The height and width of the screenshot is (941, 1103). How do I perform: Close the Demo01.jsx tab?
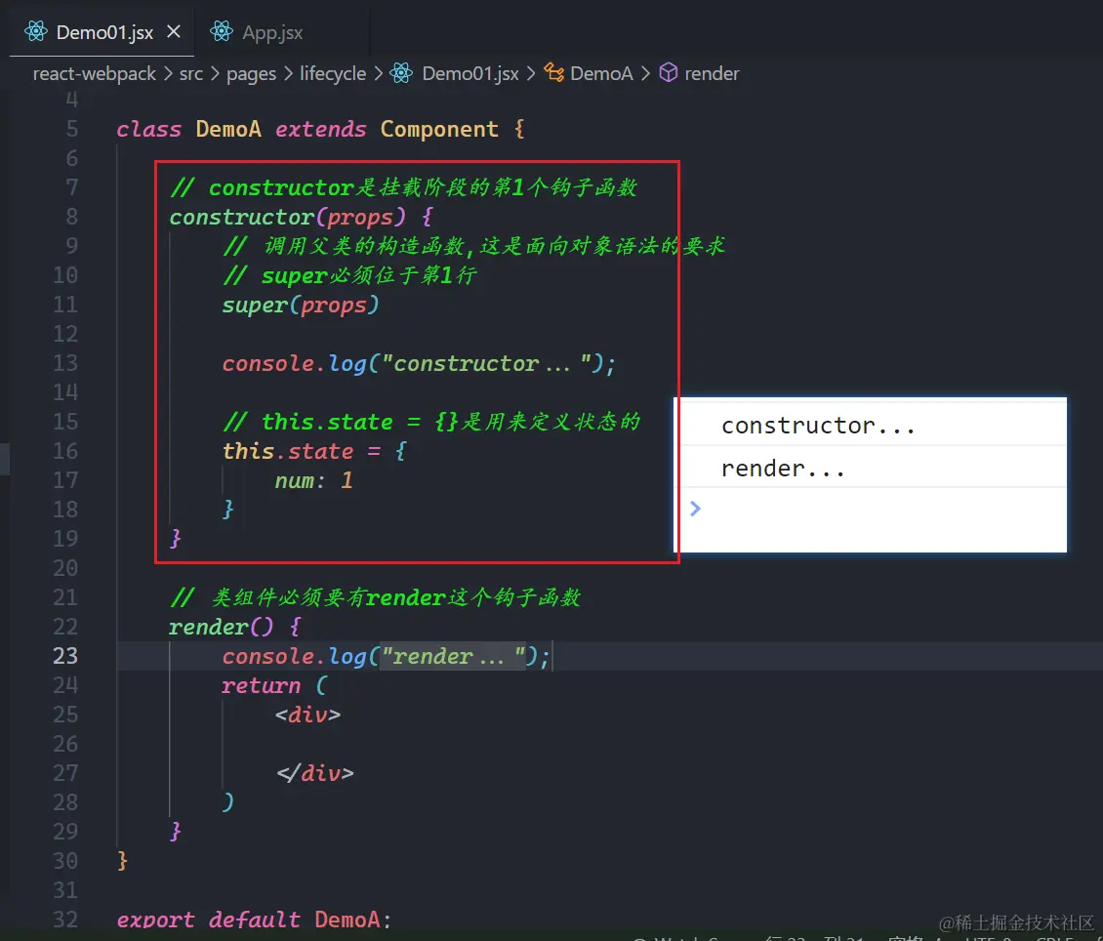174,31
